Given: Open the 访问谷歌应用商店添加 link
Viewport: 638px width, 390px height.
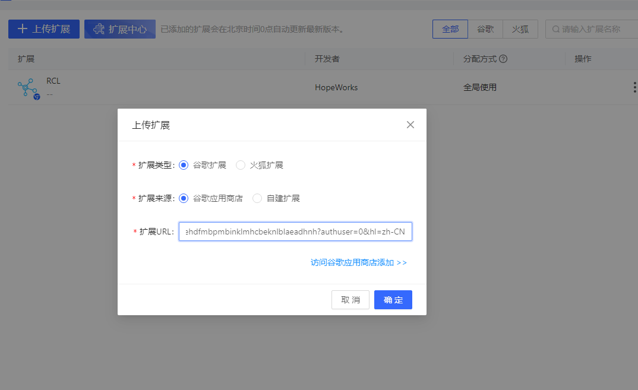Looking at the screenshot, I should (359, 262).
